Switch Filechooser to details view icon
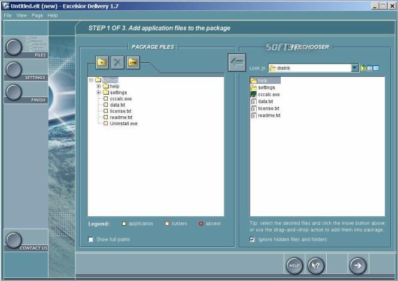Screen dimensions: 398x281 coord(376,68)
